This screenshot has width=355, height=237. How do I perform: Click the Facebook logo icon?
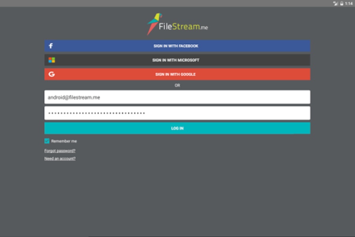pos(51,46)
